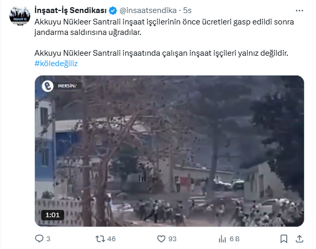Share the tweet via upload icon
Image resolution: width=316 pixels, height=249 pixels.
coord(299,239)
